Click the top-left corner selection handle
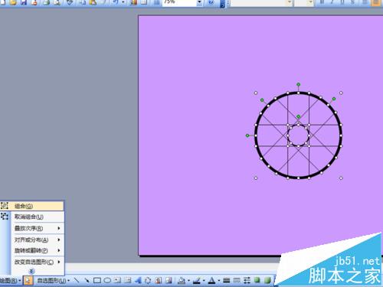Screen dimensions: 383x287 pyautogui.click(x=256, y=93)
